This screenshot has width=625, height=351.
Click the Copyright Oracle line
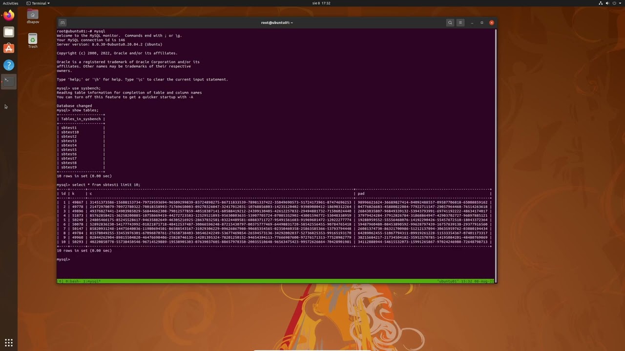117,53
